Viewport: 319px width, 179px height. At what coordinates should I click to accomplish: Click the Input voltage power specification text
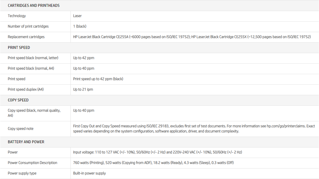[x=158, y=152]
